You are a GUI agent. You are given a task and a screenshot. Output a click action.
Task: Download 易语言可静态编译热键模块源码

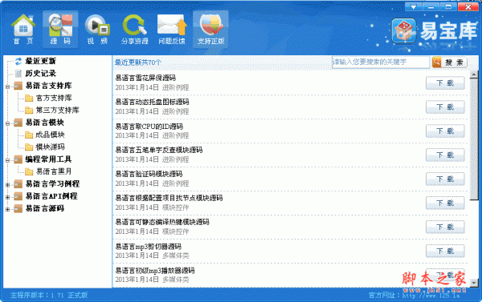[x=445, y=227]
